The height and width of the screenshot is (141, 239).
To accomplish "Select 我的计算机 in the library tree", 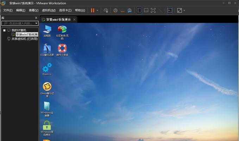I will tap(19, 30).
